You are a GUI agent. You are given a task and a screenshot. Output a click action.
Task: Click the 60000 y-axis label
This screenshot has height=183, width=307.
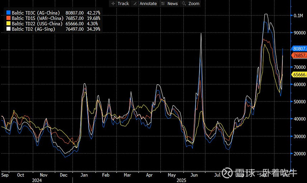300,84
